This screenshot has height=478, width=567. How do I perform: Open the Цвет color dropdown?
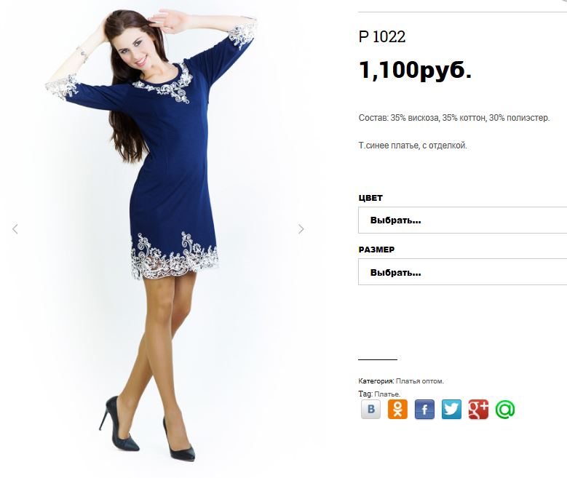click(462, 220)
